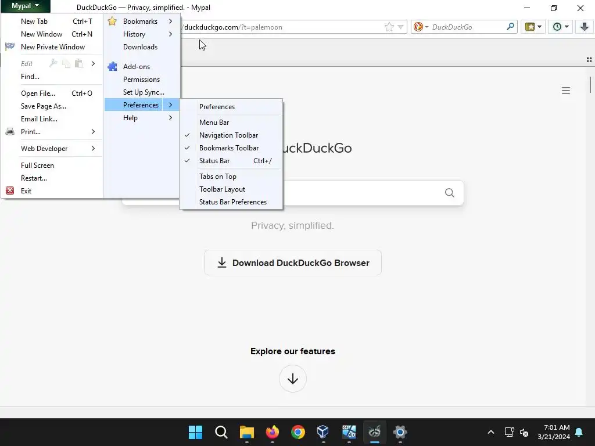Viewport: 595px width, 446px height.
Task: Click the search magnifier in the search bar
Action: (x=510, y=27)
